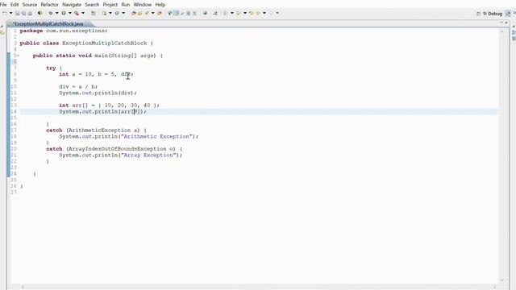Click the 'div = a / b;' line

pos(78,87)
